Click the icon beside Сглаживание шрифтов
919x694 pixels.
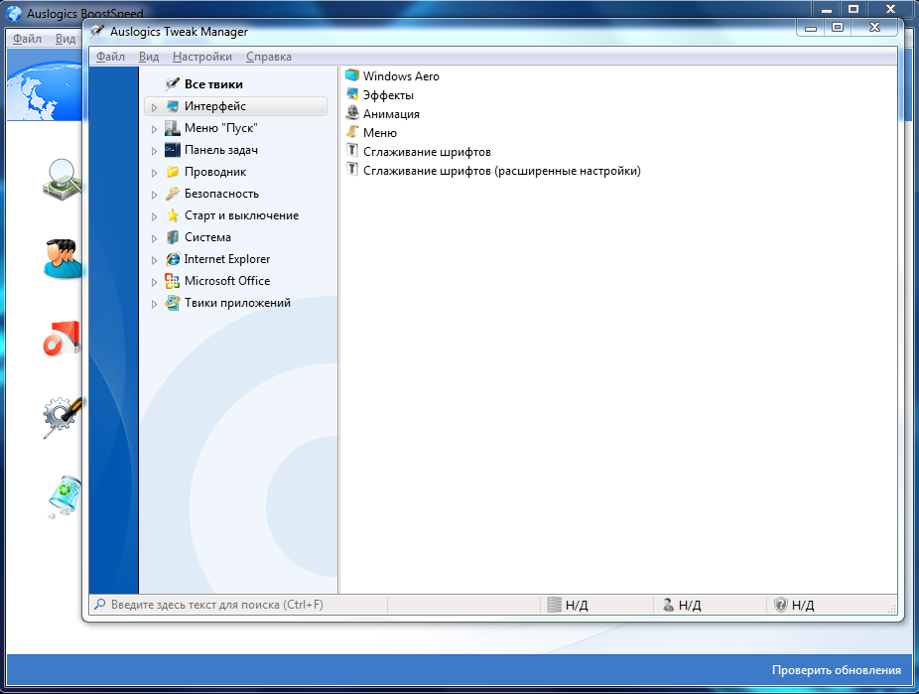pos(351,151)
